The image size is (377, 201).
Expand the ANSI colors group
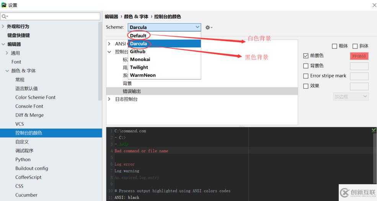coord(109,43)
